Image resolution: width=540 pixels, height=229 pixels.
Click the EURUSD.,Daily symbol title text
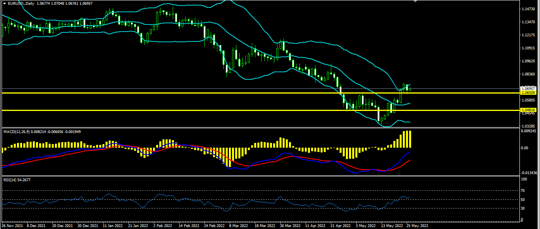(21, 4)
